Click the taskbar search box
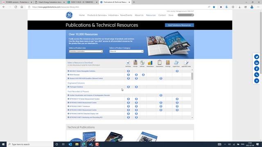262x147 pixels. 30,144
